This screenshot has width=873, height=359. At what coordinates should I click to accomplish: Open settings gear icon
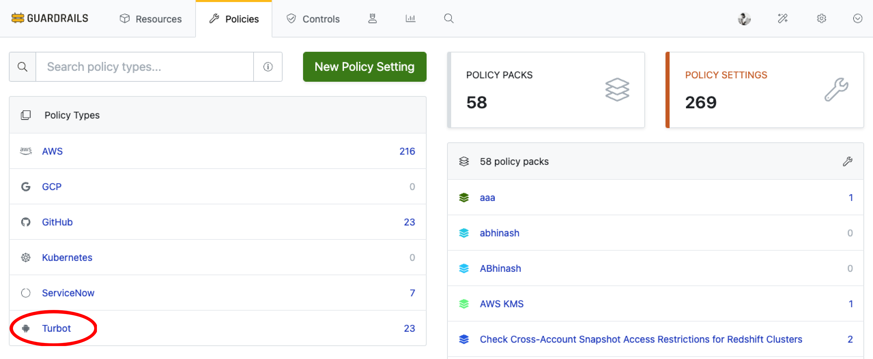click(821, 18)
